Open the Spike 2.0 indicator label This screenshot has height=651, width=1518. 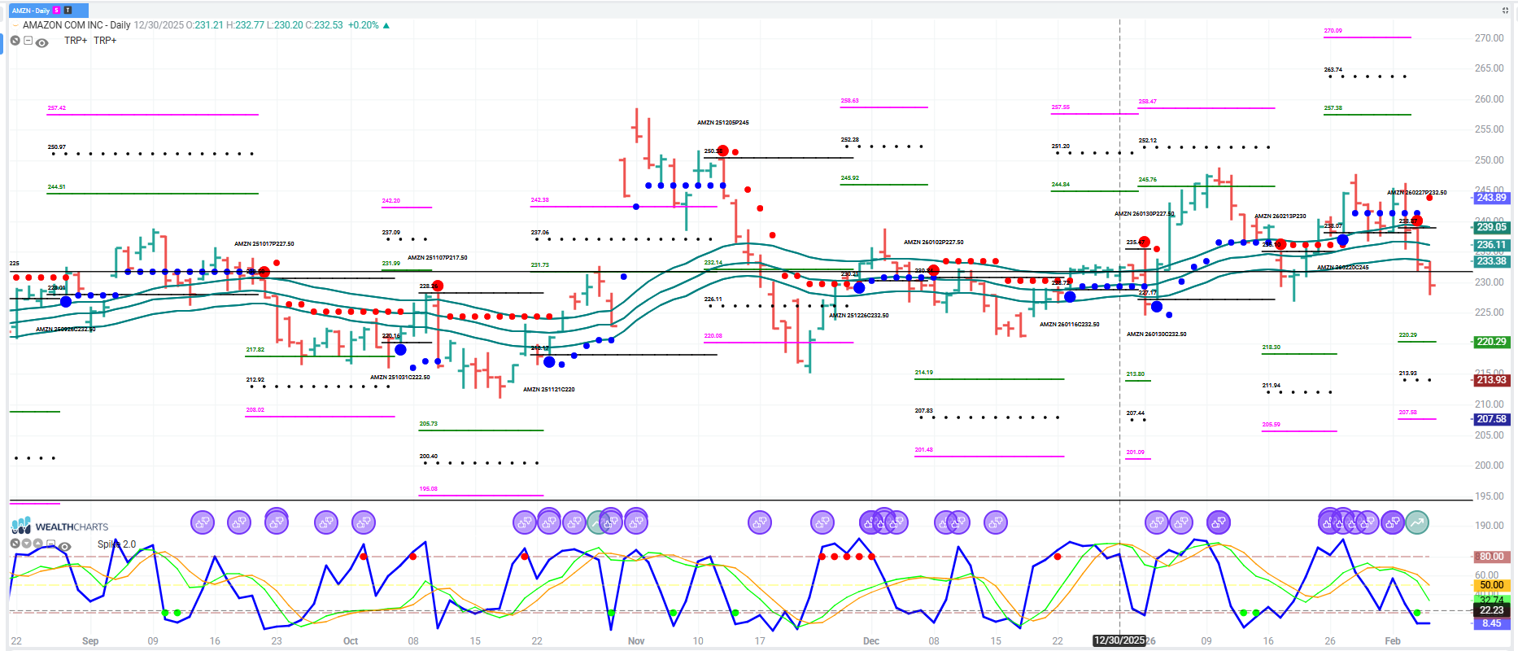point(117,544)
